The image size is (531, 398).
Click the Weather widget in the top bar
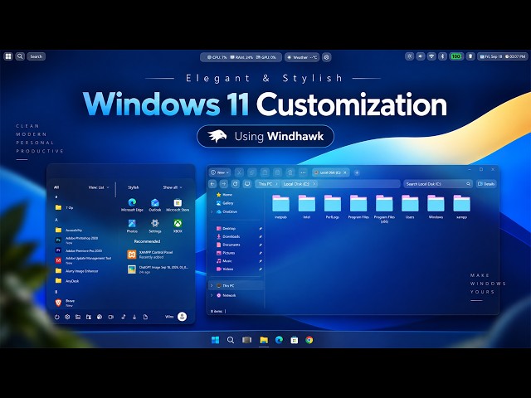tap(302, 57)
